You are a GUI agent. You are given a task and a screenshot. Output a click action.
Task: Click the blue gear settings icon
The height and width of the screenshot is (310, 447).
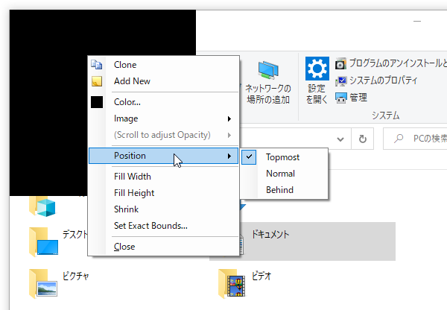317,69
